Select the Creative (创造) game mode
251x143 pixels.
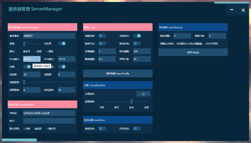click(x=38, y=51)
